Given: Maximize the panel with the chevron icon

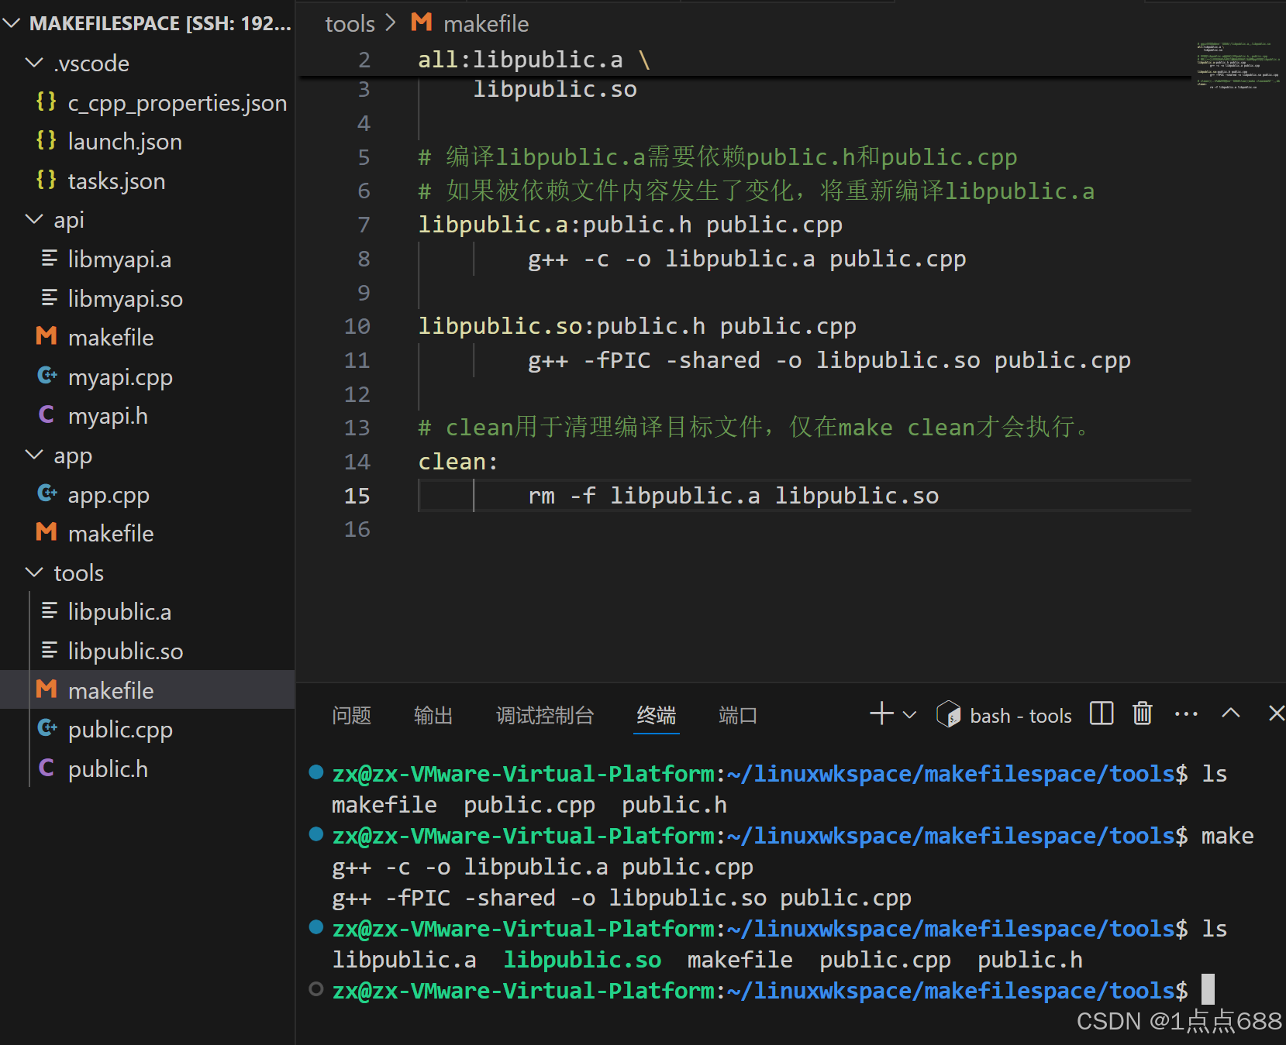Looking at the screenshot, I should [1230, 712].
